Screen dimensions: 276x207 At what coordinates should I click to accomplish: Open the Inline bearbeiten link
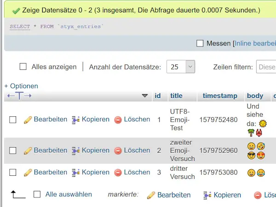click(255, 43)
